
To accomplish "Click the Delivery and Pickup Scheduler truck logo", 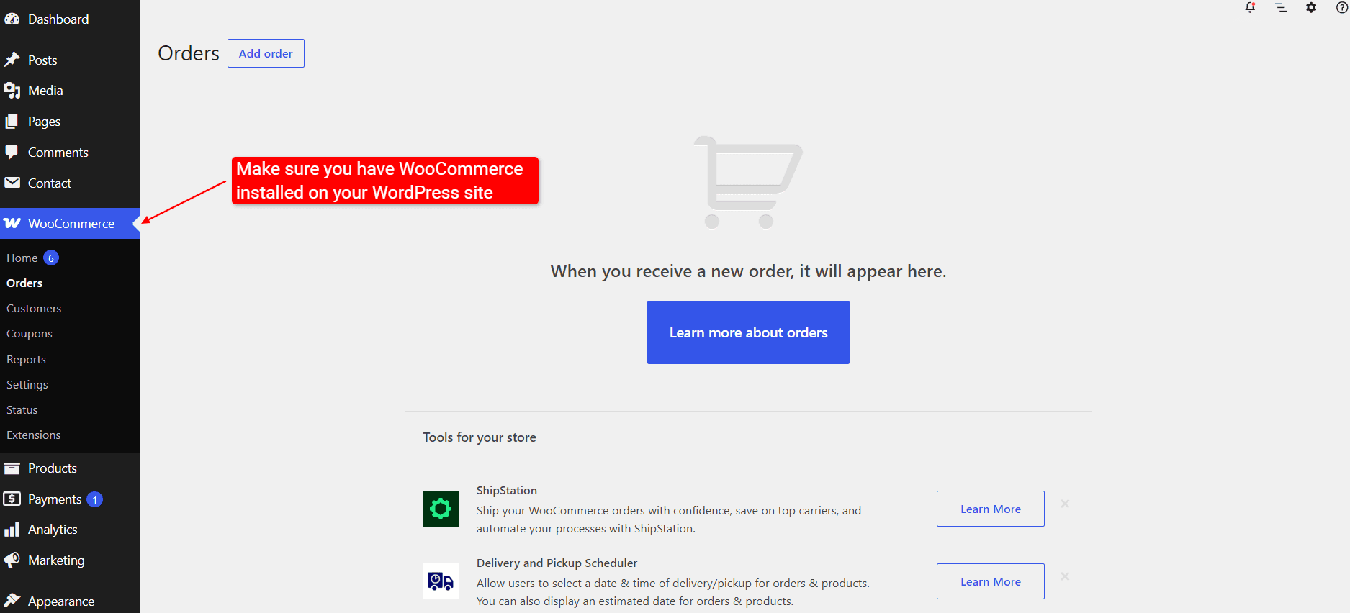I will click(441, 581).
